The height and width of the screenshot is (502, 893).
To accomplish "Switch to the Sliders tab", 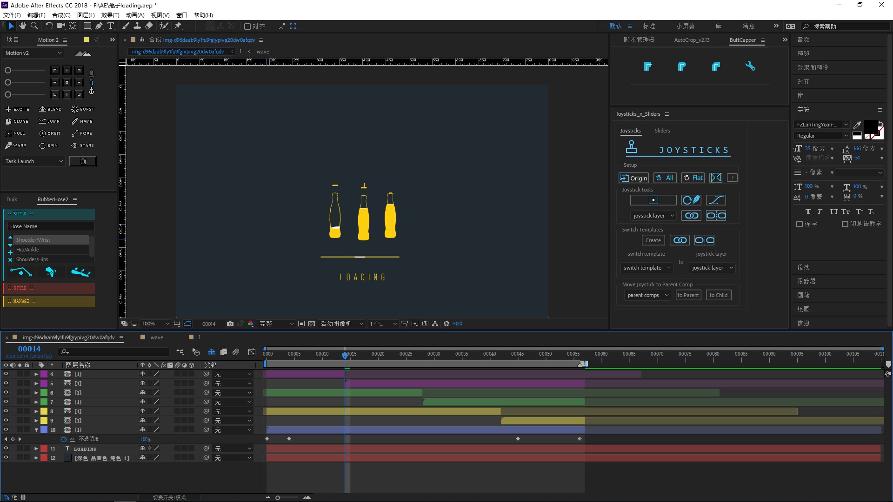I will pos(662,131).
